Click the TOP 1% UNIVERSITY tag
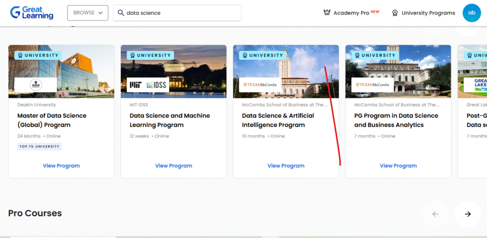The image size is (487, 238). [x=39, y=146]
